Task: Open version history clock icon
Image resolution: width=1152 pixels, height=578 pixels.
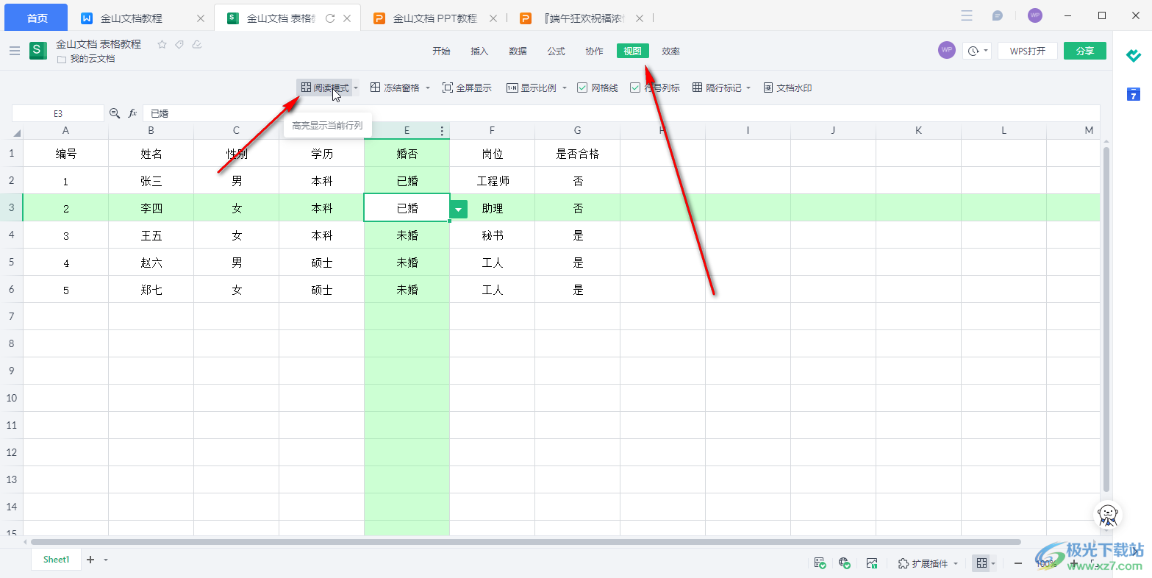Action: click(974, 51)
